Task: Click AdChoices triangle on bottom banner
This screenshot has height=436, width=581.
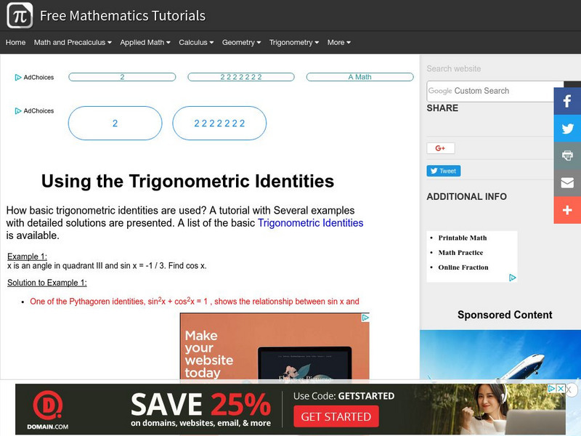Action: pos(552,388)
